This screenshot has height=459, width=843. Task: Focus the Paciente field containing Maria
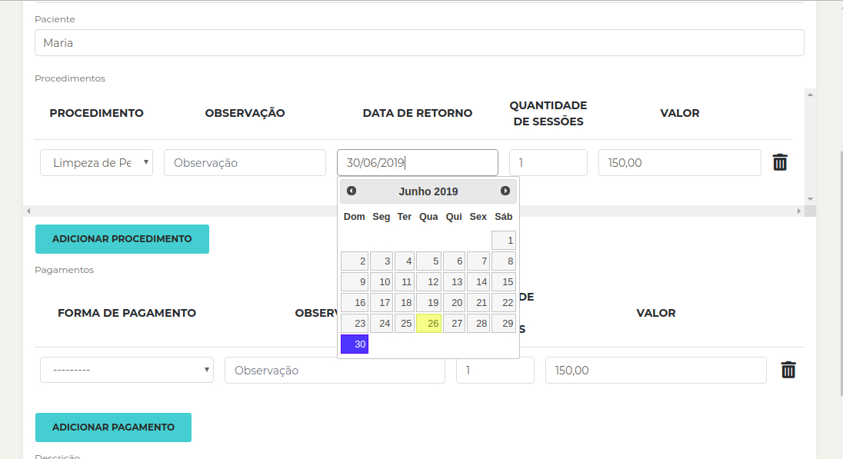pyautogui.click(x=419, y=42)
